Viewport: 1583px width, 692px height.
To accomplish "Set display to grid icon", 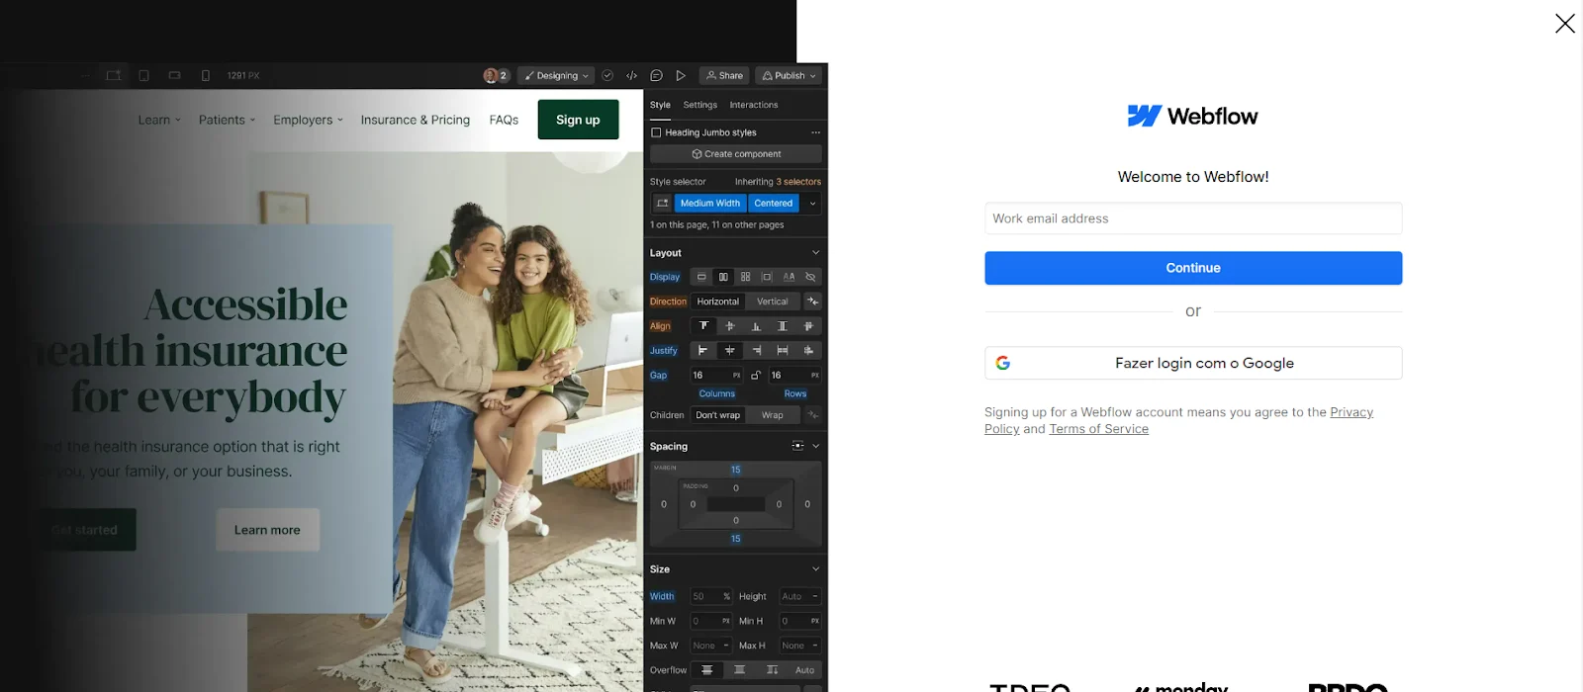I will (745, 277).
